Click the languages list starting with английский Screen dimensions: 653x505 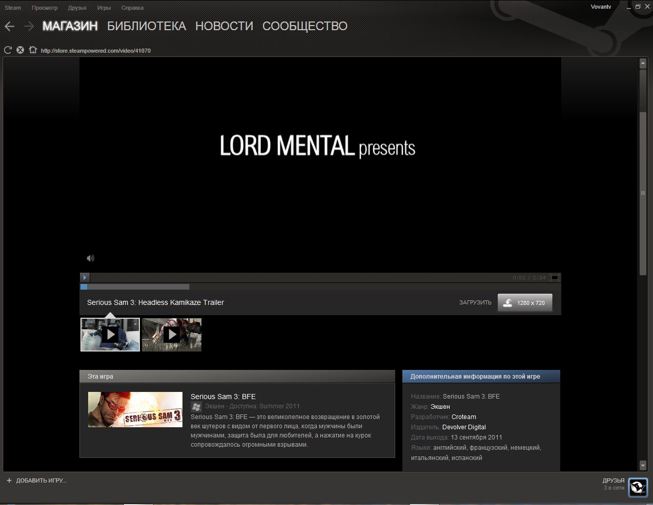[x=476, y=453]
